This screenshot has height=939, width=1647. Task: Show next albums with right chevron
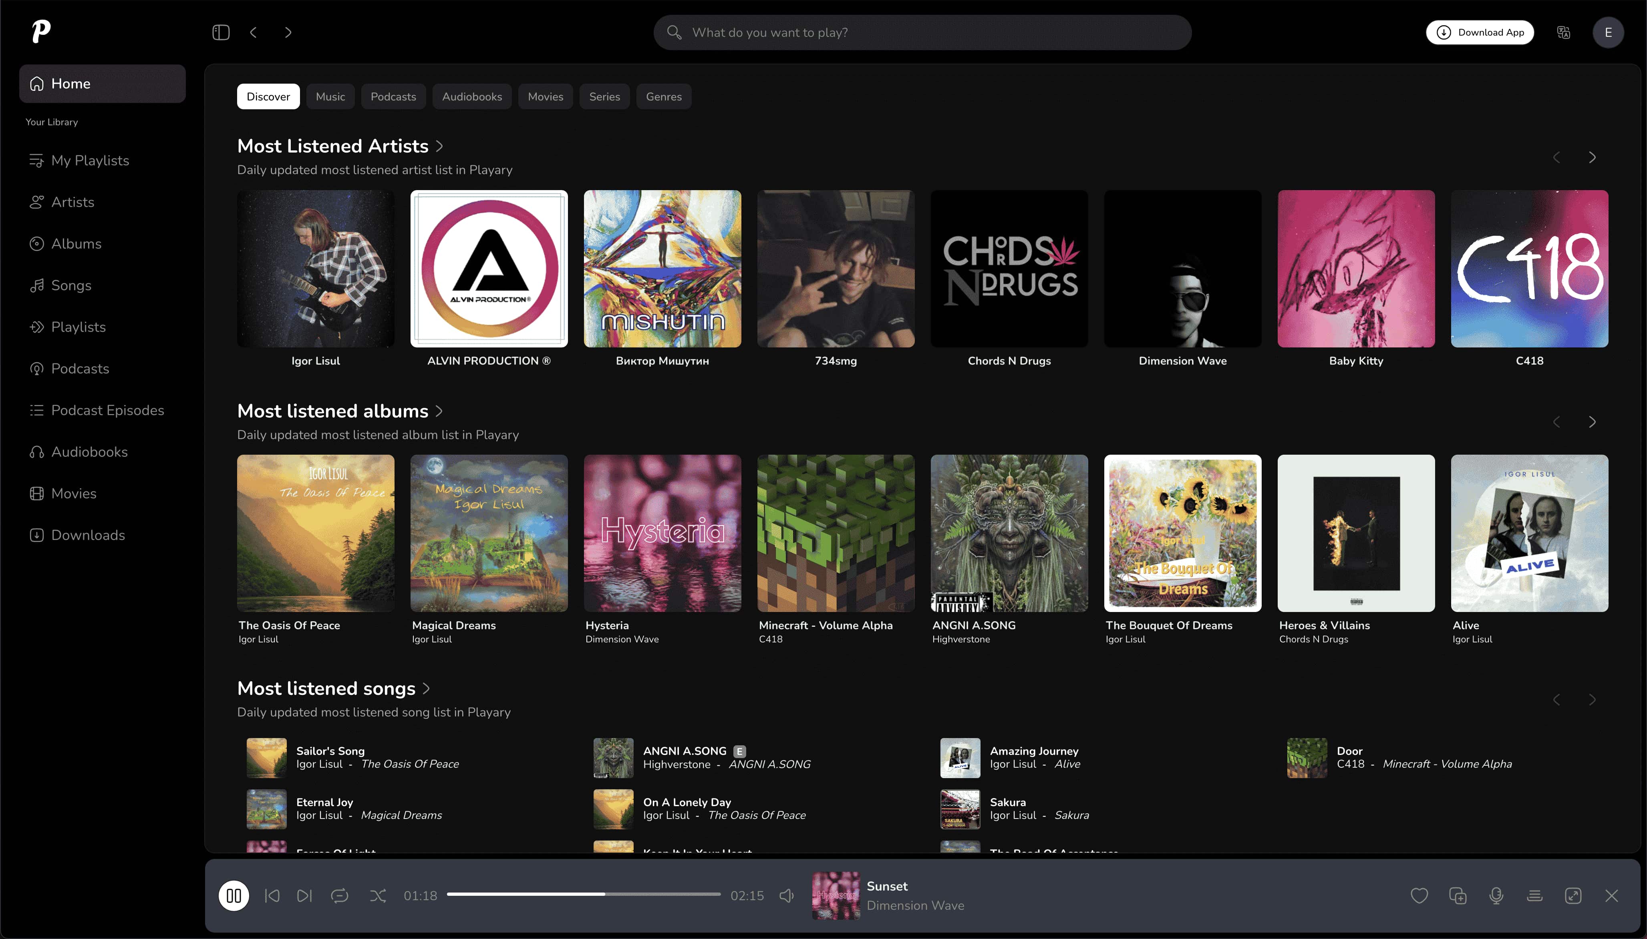coord(1592,422)
